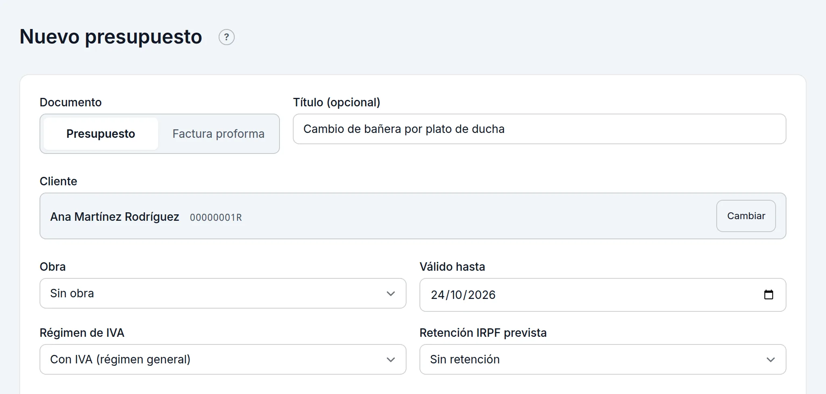Click the client ID 00000001R
The image size is (826, 394).
pos(216,218)
